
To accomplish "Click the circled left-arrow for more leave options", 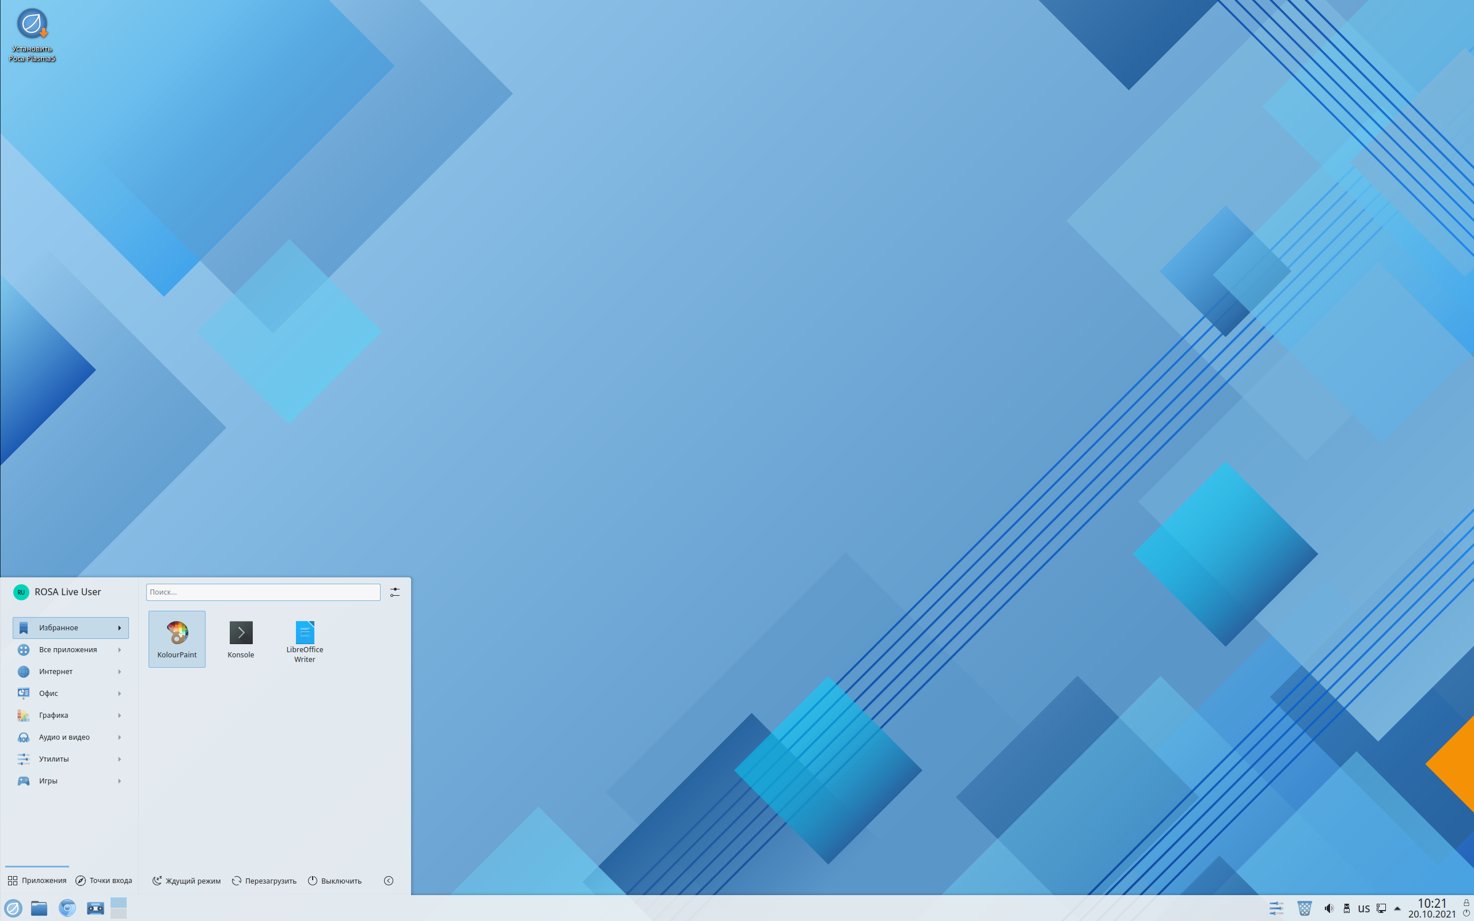I will pos(389,881).
